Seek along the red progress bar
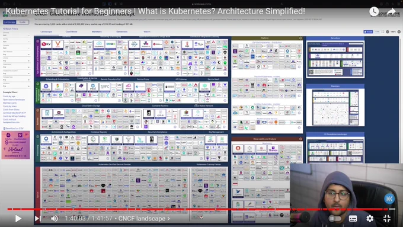Viewport: 403px width, 227px height. click(x=201, y=209)
